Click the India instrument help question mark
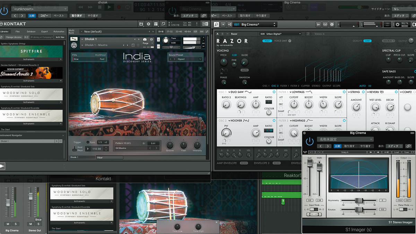 200,69
